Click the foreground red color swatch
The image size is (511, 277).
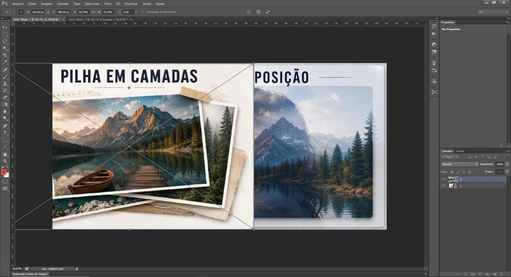(x=3, y=172)
